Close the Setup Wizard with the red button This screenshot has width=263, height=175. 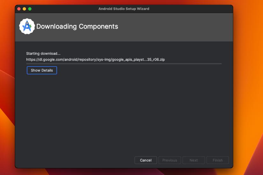click(x=19, y=9)
